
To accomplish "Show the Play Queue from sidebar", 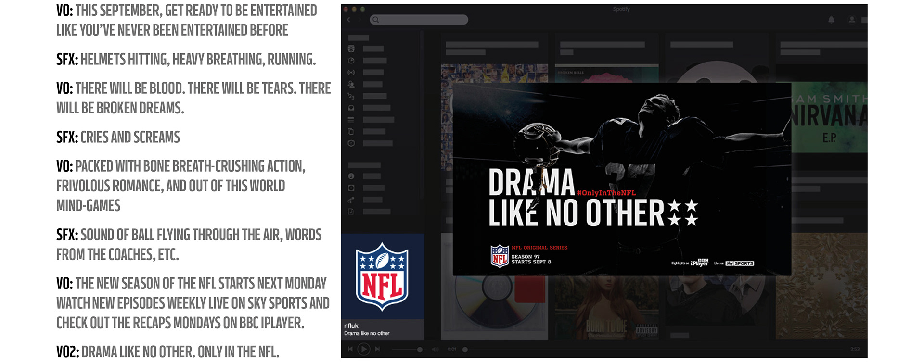I will click(x=351, y=120).
